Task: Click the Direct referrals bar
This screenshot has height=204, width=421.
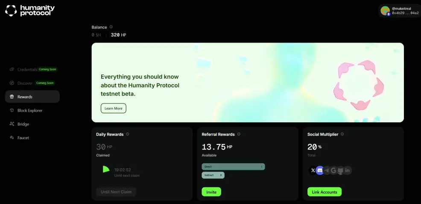Action: coord(233,167)
